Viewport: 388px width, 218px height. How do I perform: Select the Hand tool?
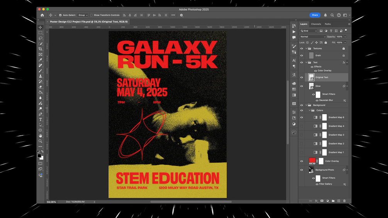click(x=40, y=136)
